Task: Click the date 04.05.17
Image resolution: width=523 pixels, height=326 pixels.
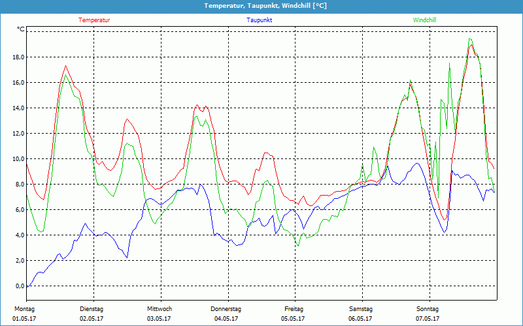Action: tap(226, 319)
